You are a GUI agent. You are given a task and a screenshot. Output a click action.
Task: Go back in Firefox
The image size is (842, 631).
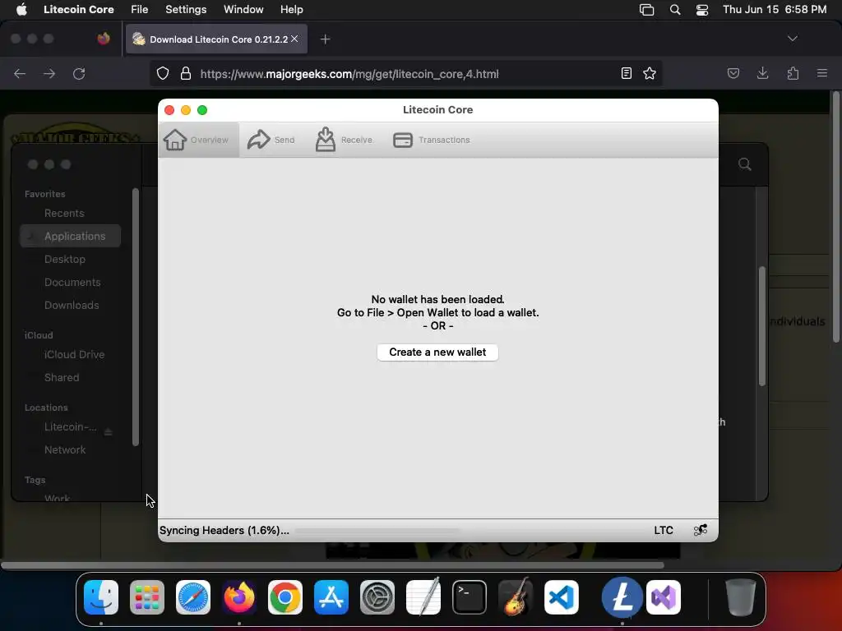click(x=20, y=73)
